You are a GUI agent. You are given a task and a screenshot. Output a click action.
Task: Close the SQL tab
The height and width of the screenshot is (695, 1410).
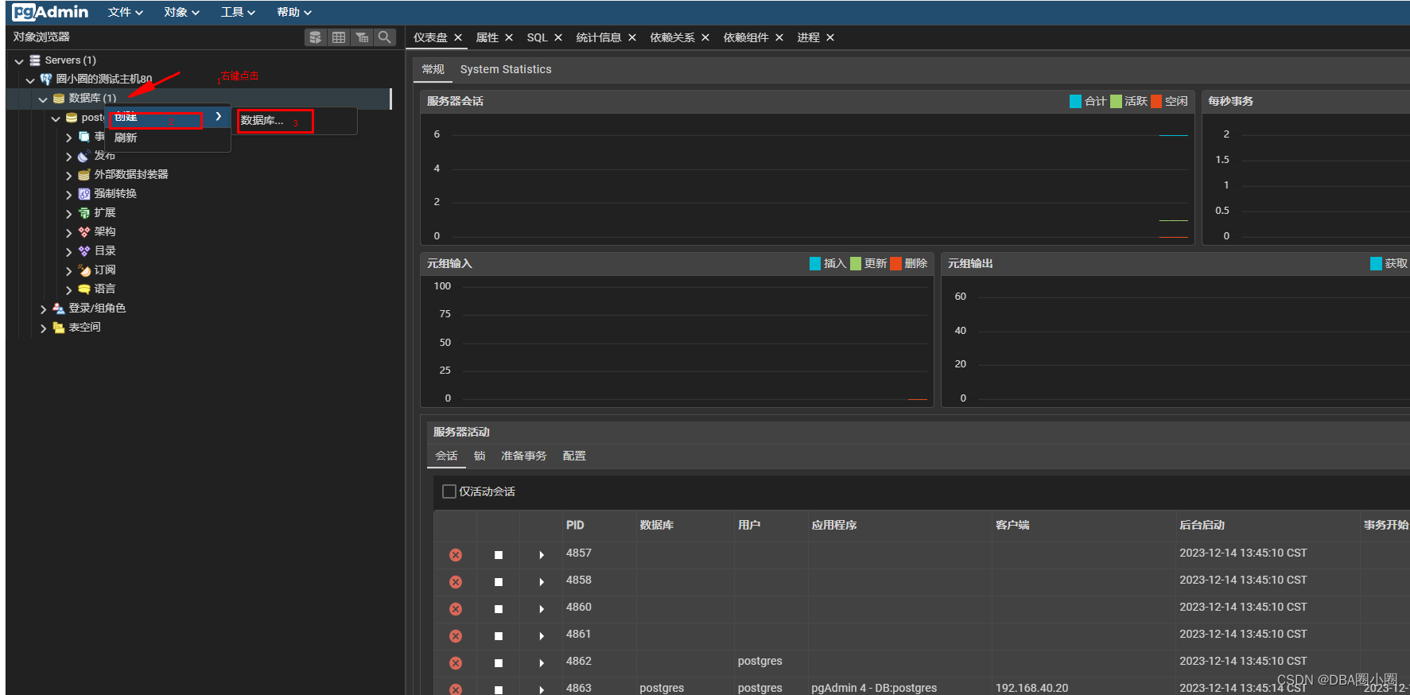(558, 37)
